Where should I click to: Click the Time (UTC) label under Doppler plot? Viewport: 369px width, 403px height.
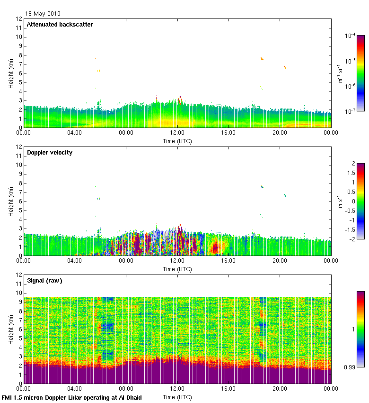[x=177, y=269]
